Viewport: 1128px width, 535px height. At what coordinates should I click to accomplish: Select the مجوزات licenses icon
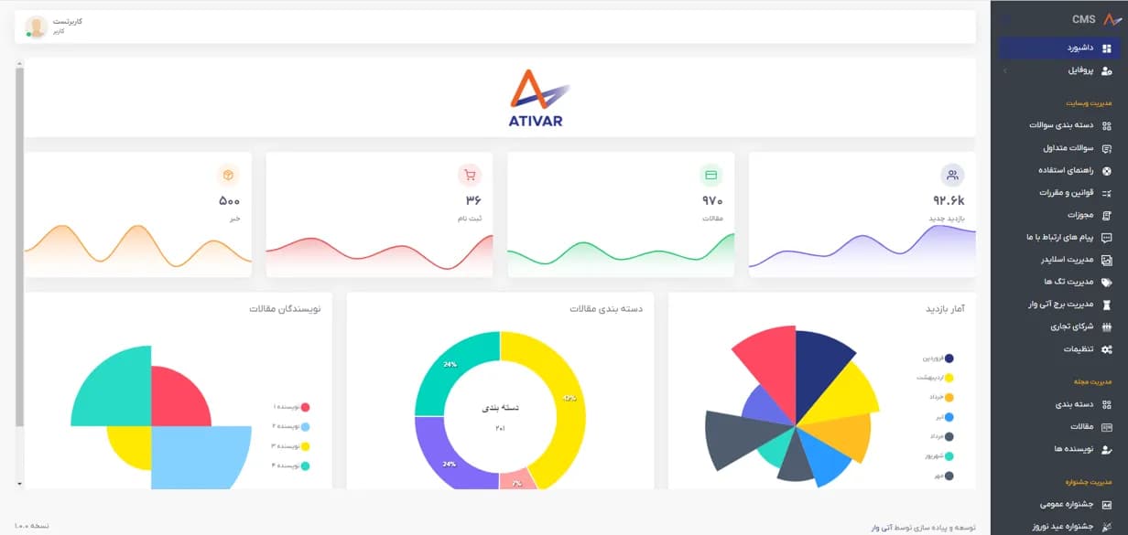[x=1107, y=216]
